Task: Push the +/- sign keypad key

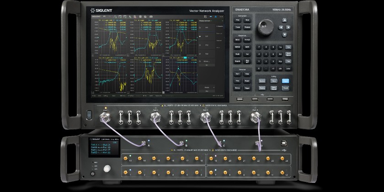Action: tap(273, 69)
